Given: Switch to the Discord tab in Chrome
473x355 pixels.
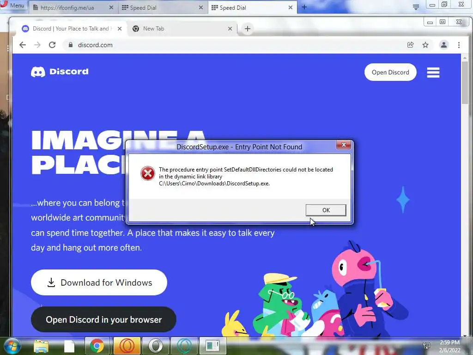Looking at the screenshot, I should pyautogui.click(x=72, y=29).
